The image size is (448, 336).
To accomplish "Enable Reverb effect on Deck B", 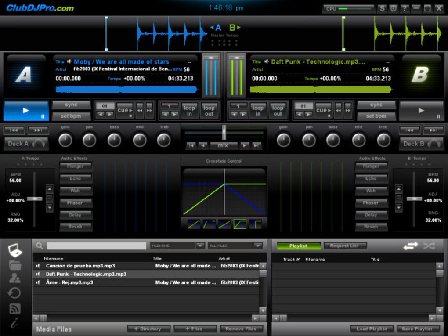I will (x=371, y=227).
